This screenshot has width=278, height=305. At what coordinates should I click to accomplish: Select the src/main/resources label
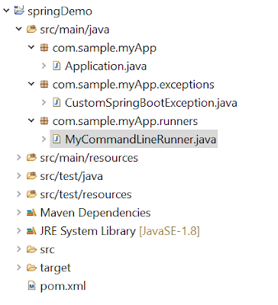89,158
